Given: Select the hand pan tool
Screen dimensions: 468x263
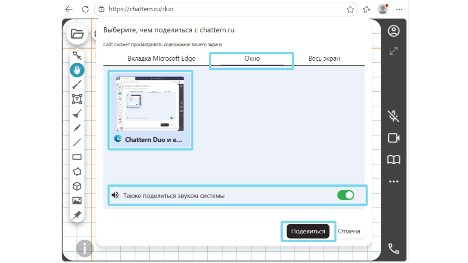Looking at the screenshot, I should (77, 70).
